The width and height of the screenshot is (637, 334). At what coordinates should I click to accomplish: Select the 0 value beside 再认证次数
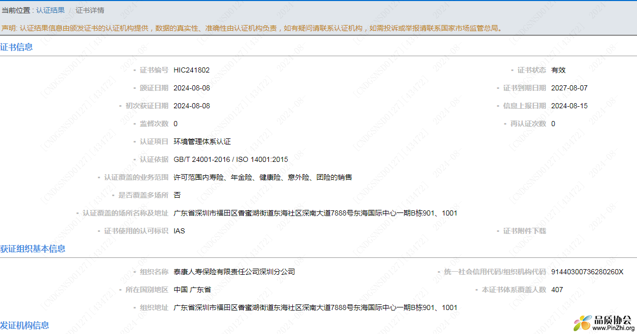tap(553, 124)
